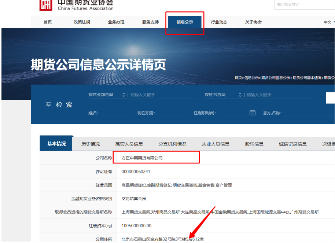Switch to the 分支机构情况 tab

pos(172,144)
